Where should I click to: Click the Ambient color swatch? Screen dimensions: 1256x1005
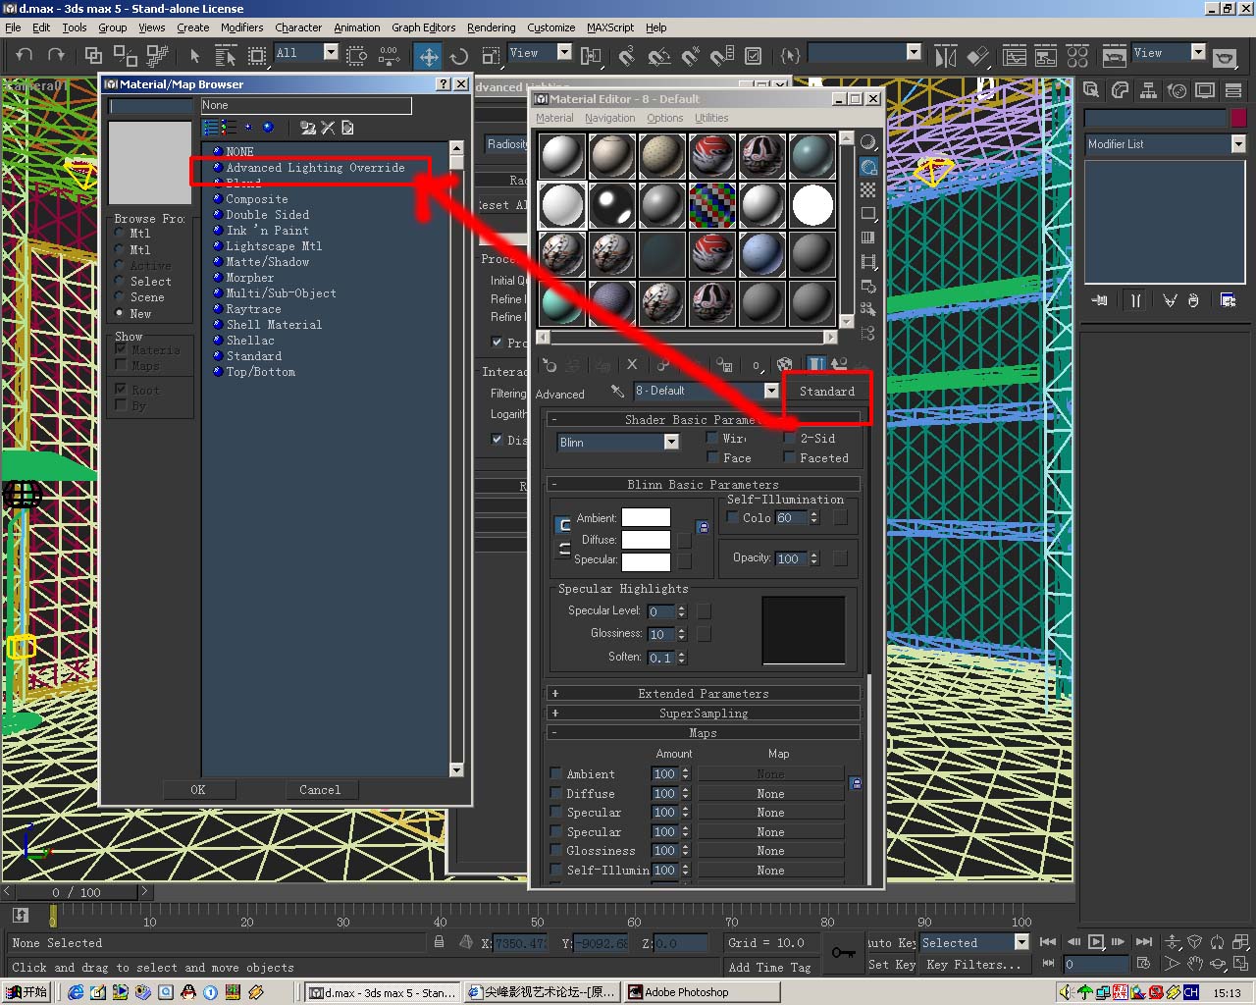[646, 517]
